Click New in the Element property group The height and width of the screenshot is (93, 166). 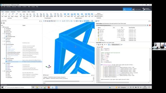tap(65, 15)
